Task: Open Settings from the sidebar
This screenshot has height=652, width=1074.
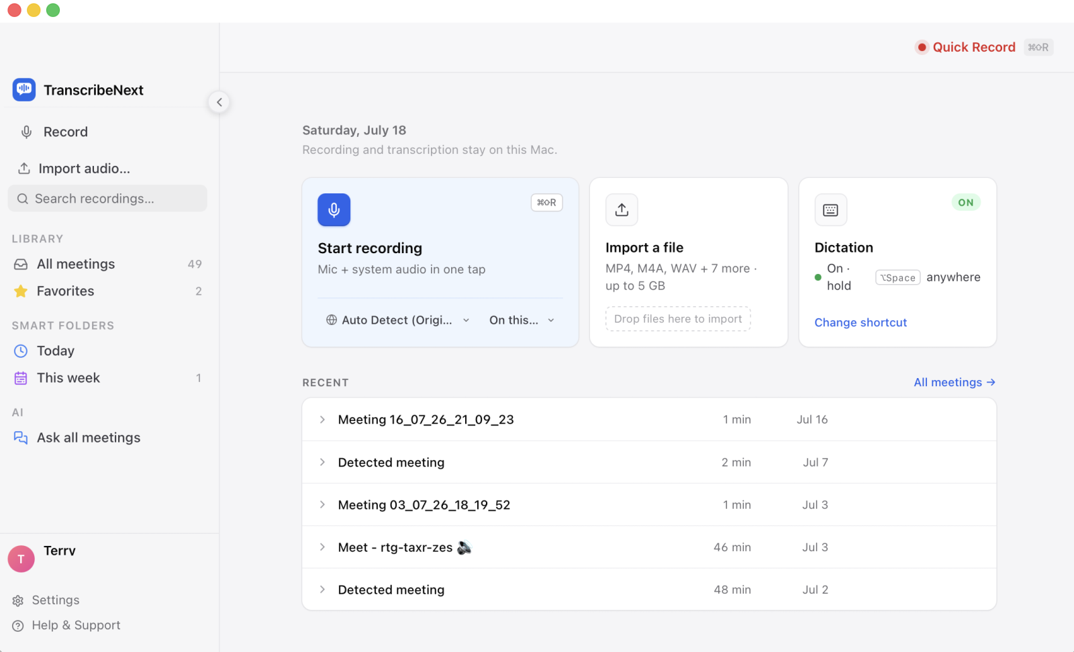Action: click(56, 600)
